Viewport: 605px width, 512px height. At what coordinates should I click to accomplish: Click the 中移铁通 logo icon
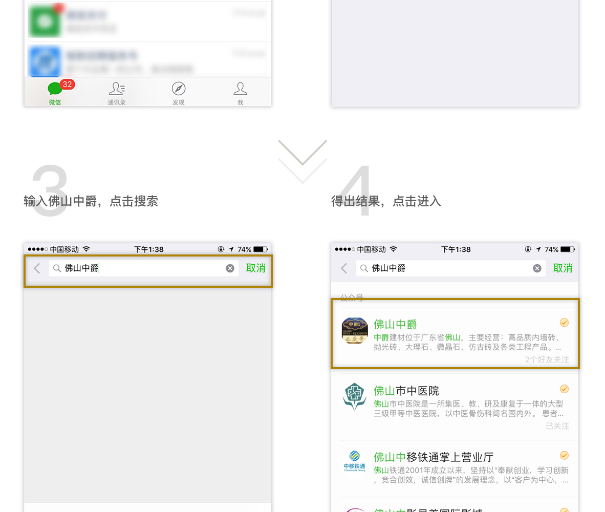coord(355,462)
